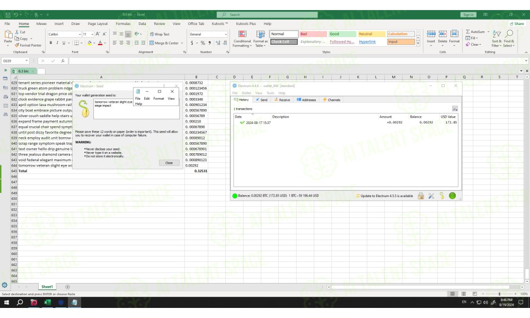The width and height of the screenshot is (530, 318).
Task: Click the green network status circle in Electrum
Action: click(x=452, y=196)
